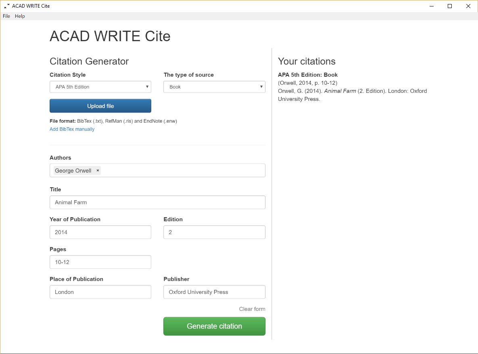Maximize the application window
The image size is (478, 354).
coord(450,6)
